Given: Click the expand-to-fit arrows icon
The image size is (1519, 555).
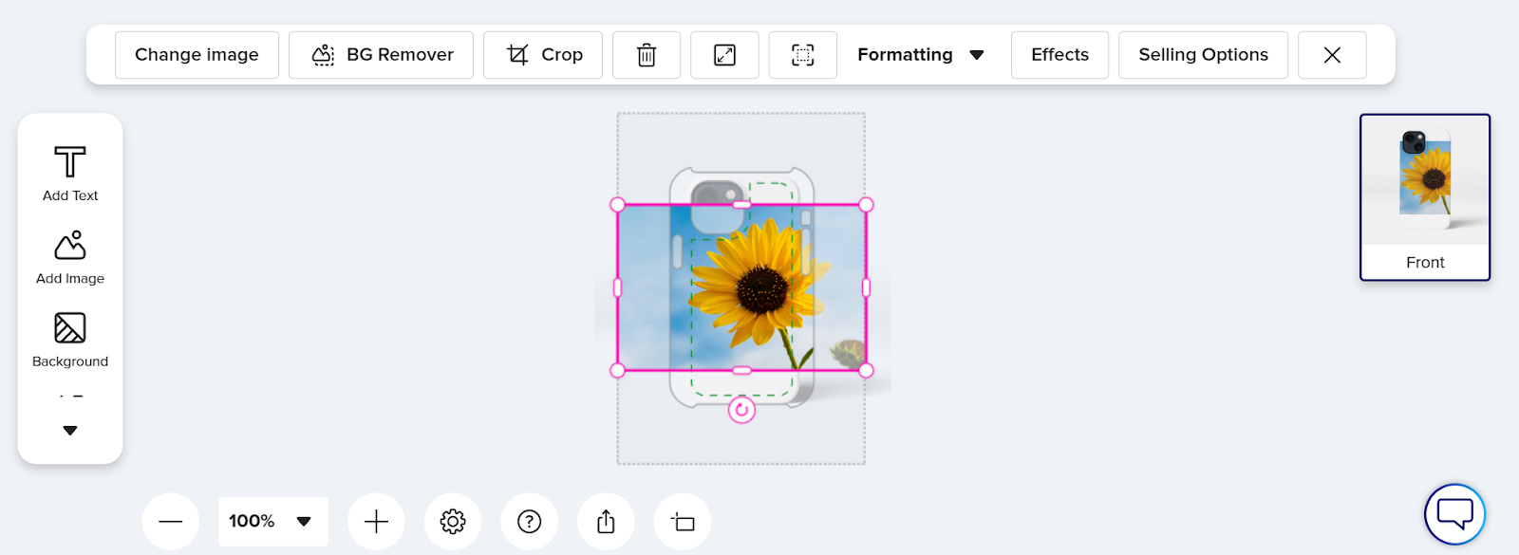Looking at the screenshot, I should (724, 55).
